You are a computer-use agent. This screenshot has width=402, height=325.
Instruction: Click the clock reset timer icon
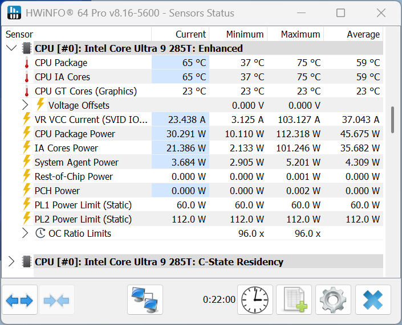coord(254,300)
